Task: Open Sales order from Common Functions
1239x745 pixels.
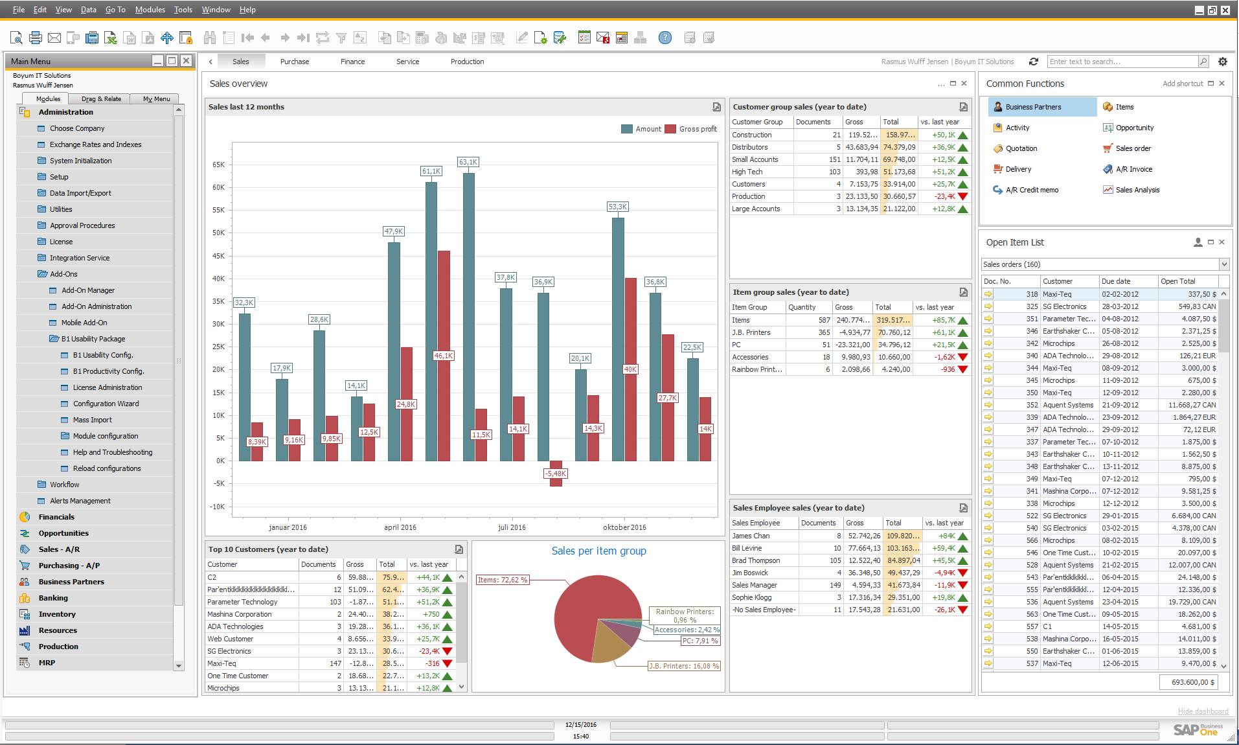Action: [1132, 148]
